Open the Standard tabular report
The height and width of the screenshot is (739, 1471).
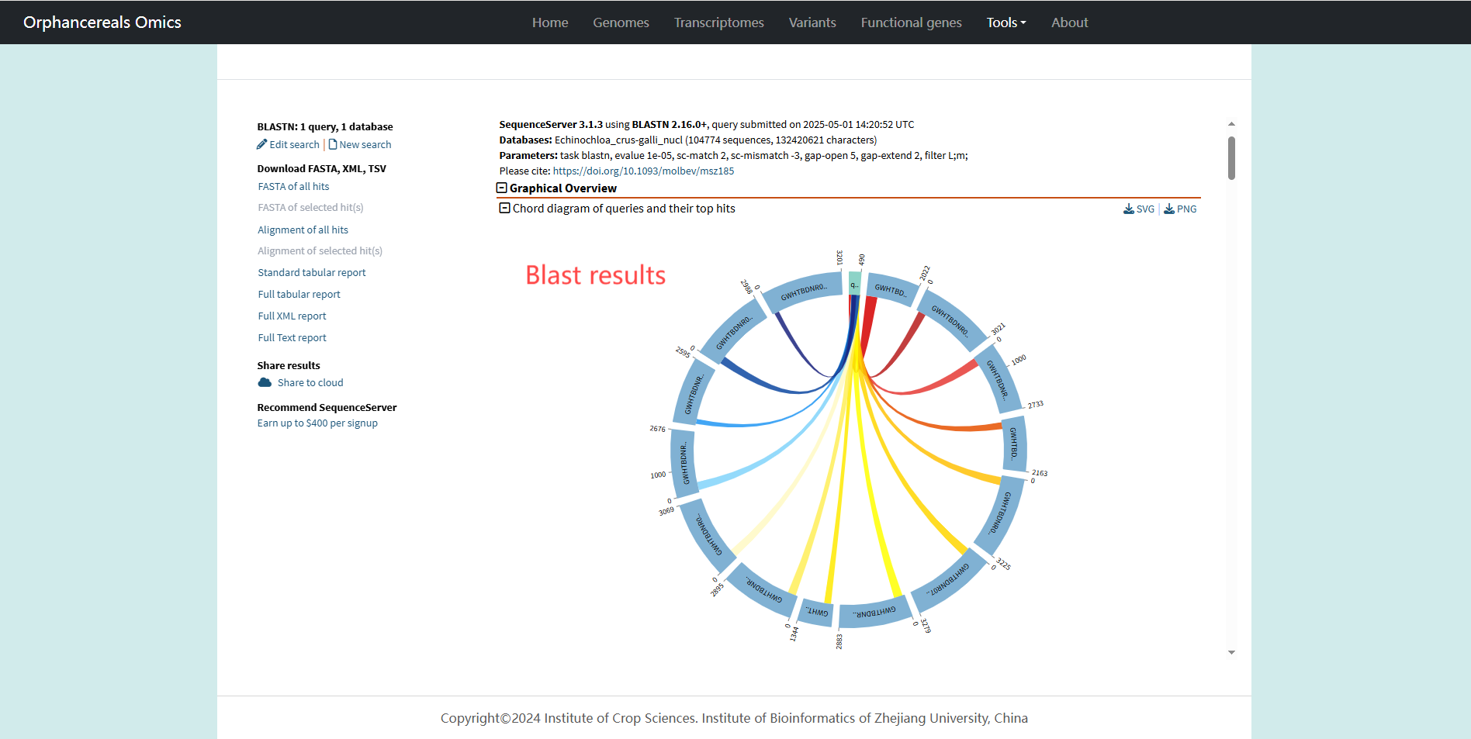pyautogui.click(x=311, y=273)
